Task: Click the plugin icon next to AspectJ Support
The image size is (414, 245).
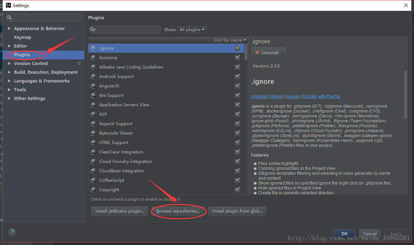Action: click(93, 124)
